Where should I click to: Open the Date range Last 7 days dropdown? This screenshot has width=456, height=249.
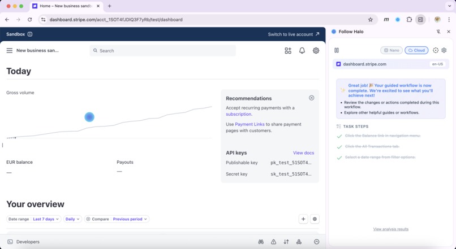pos(34,219)
